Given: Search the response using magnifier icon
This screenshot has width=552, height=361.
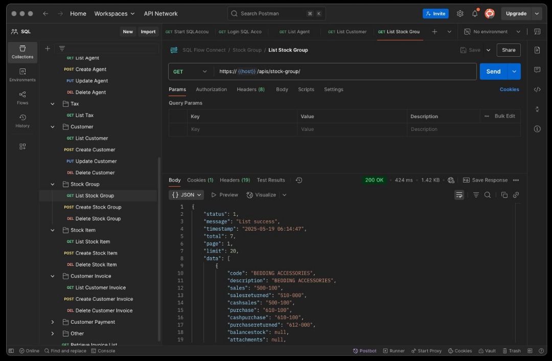Looking at the screenshot, I should 488,195.
